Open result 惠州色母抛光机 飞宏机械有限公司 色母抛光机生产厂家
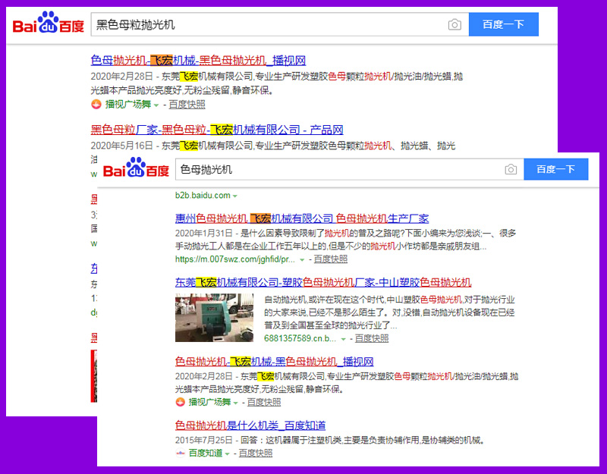 [x=302, y=218]
